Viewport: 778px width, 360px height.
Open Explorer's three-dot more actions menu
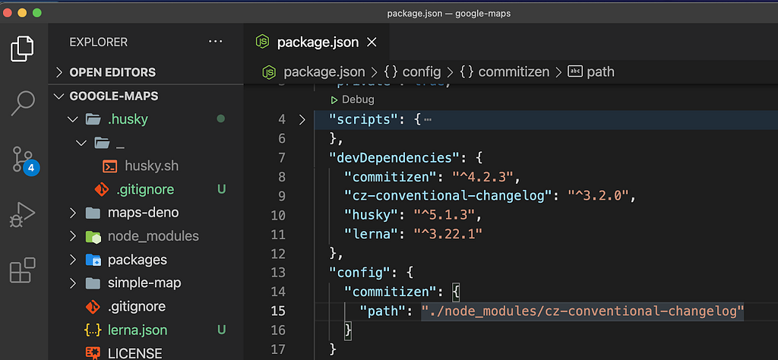tap(215, 42)
